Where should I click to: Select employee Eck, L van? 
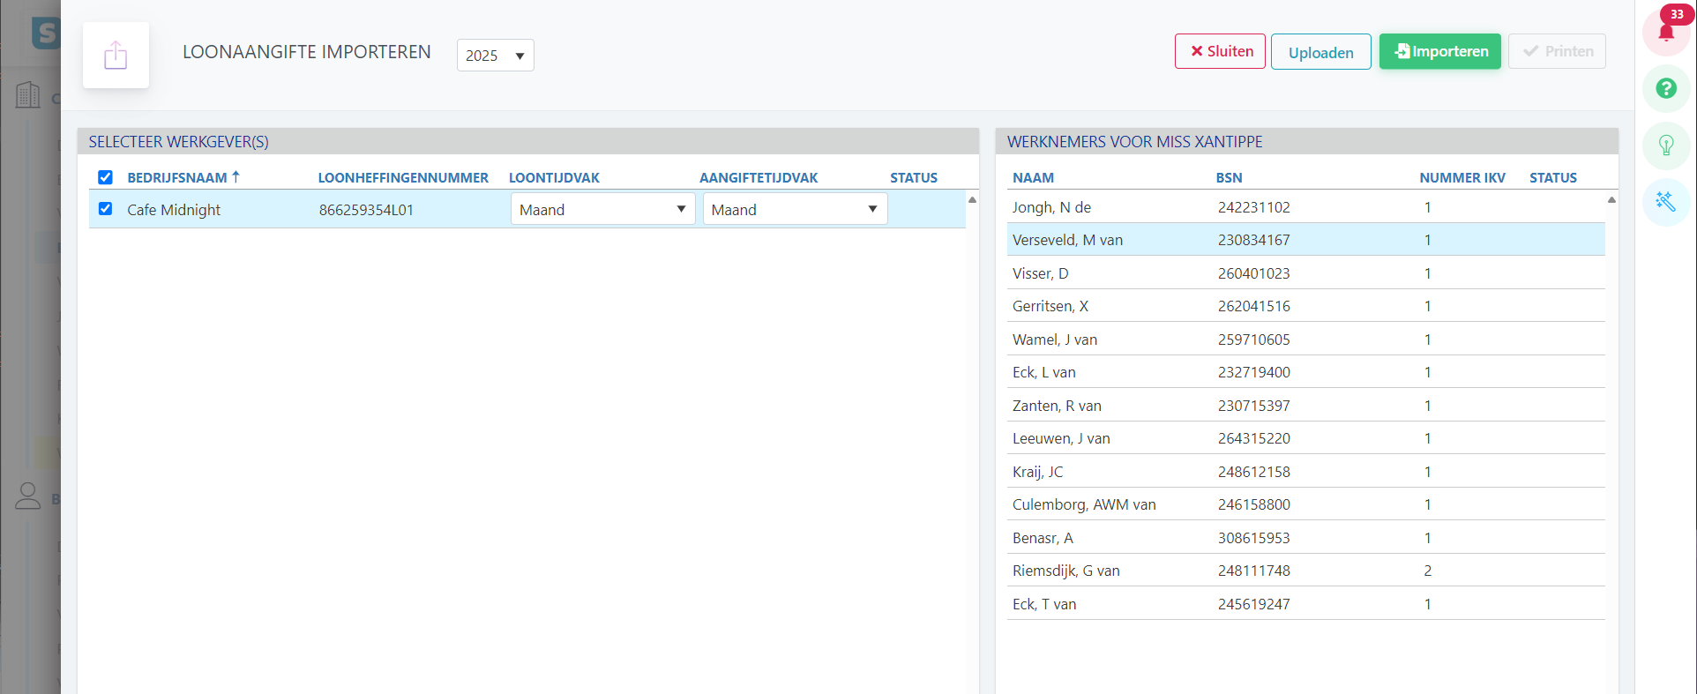click(1044, 372)
